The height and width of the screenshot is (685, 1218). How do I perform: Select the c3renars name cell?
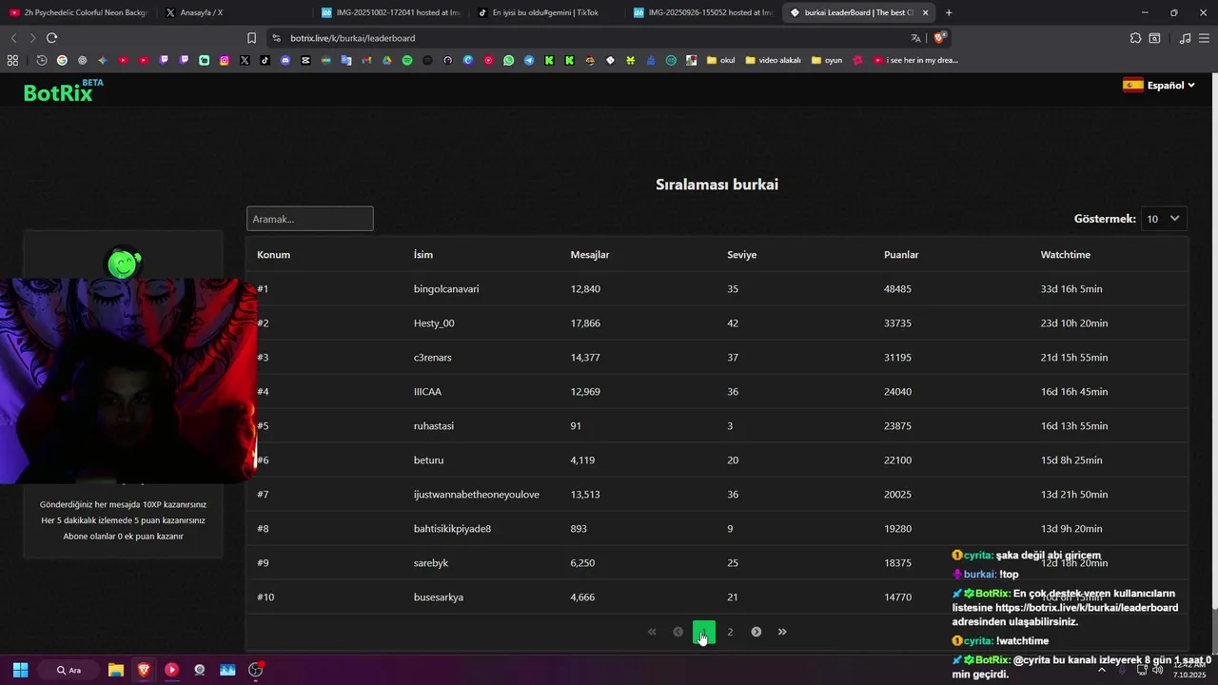(x=433, y=357)
